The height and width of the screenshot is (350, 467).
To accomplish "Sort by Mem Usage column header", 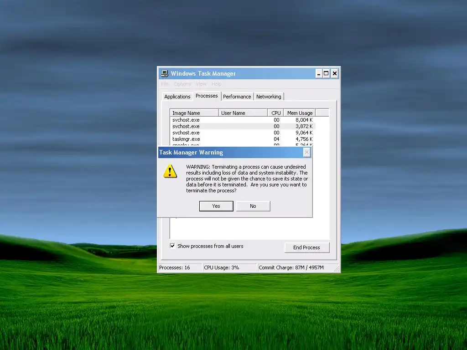I will click(x=300, y=113).
